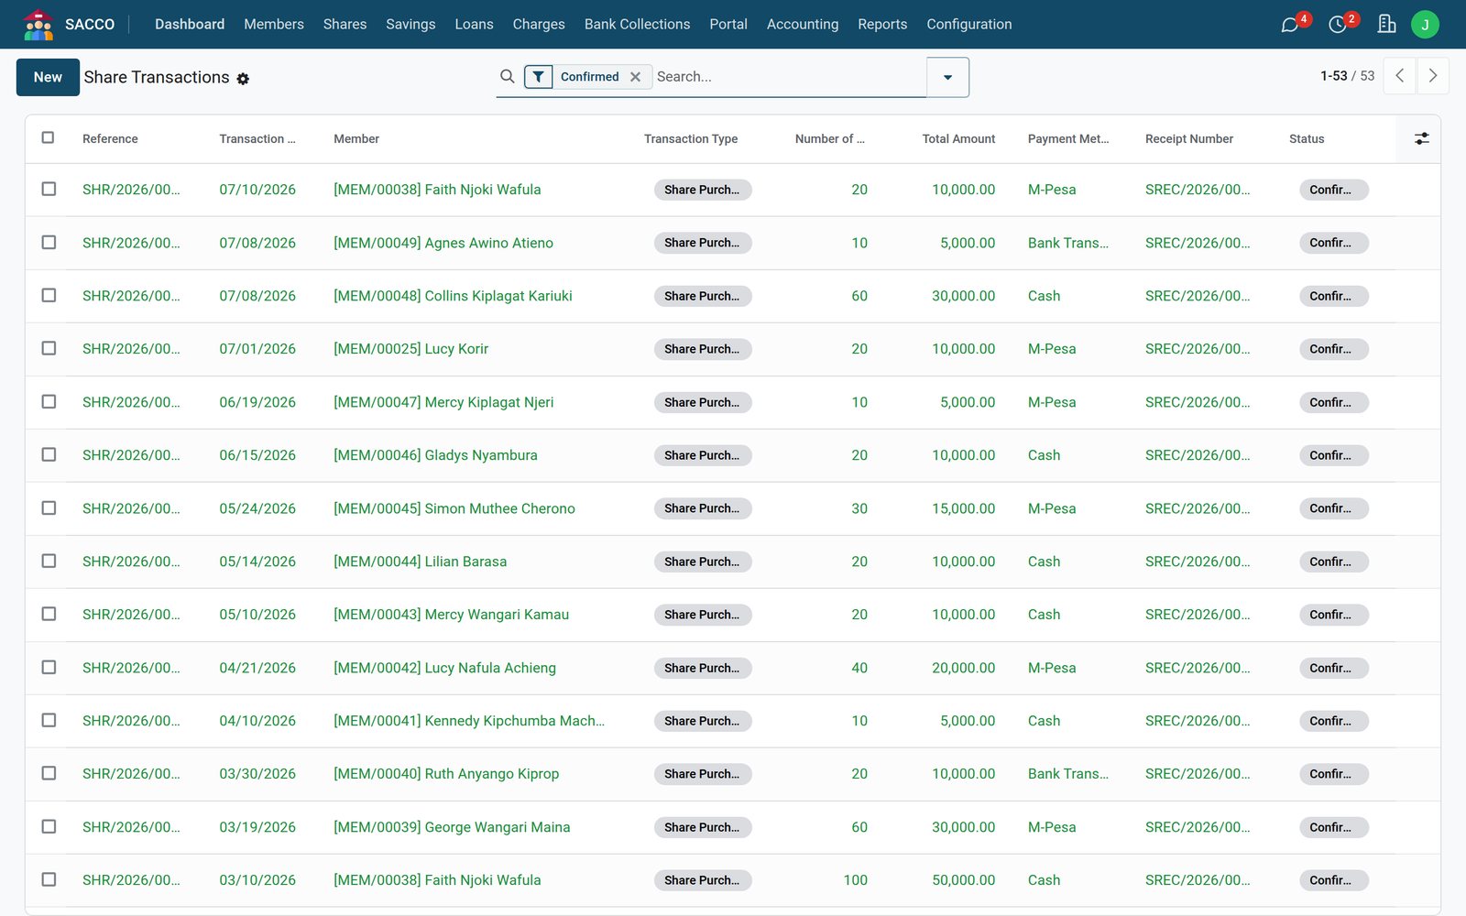Image resolution: width=1466 pixels, height=916 pixels.
Task: Click the New button
Action: click(48, 77)
